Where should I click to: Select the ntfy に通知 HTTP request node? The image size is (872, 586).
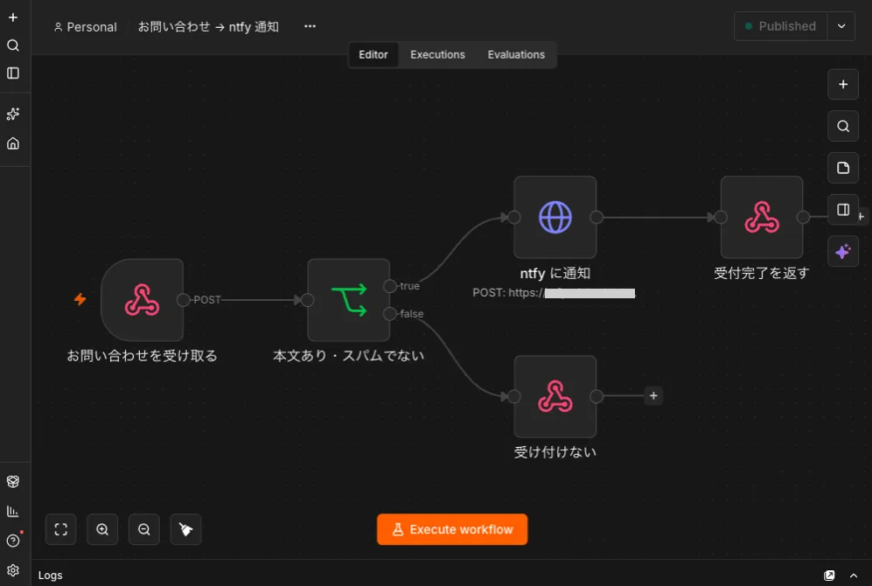(555, 218)
